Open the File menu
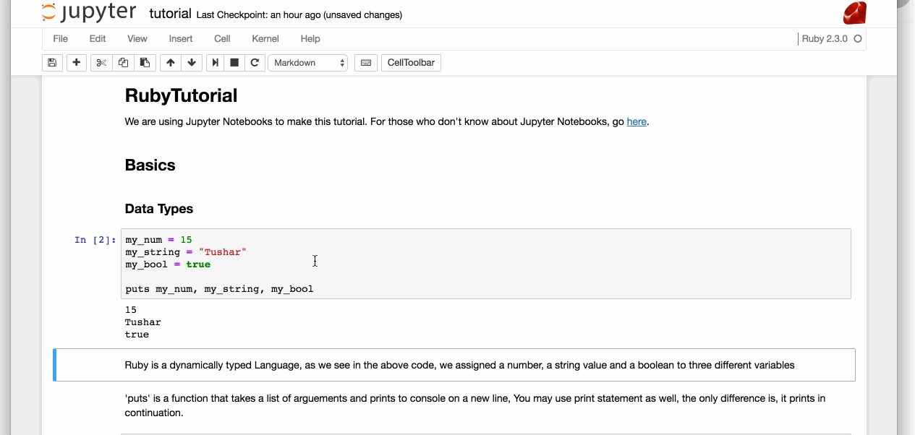 coord(61,38)
